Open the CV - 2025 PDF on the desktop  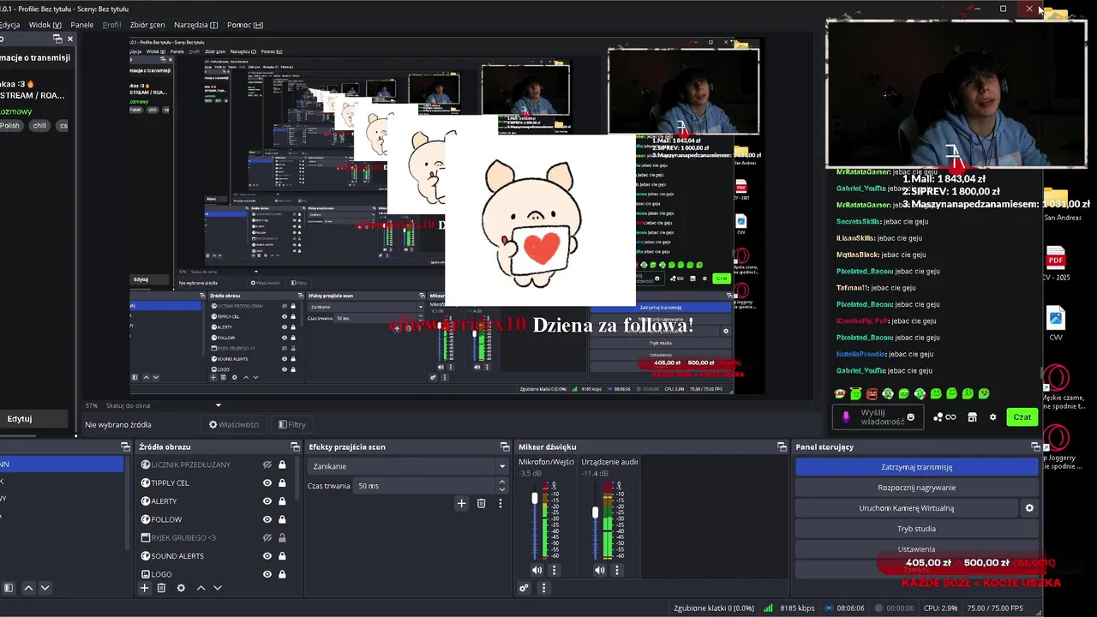point(1056,265)
